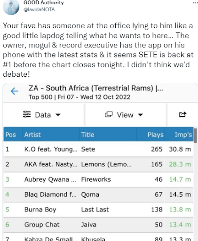Open GOOD Authority display name

[x=44, y=2]
